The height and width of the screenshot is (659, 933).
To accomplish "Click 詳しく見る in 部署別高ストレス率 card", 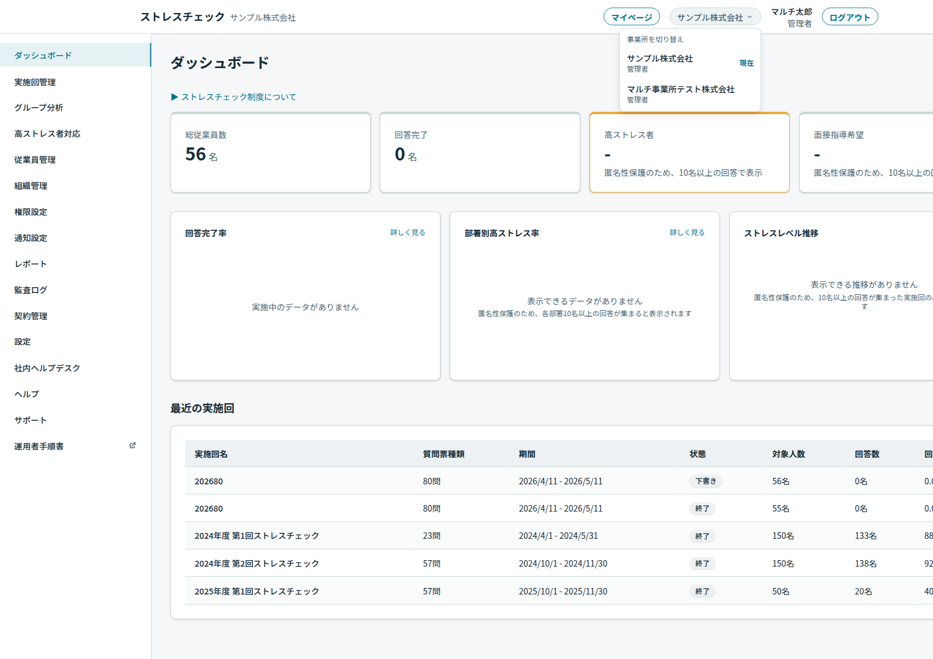I will pyautogui.click(x=687, y=233).
